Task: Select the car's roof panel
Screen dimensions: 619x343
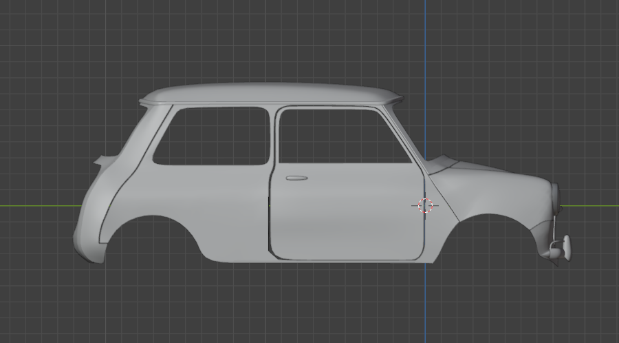Action: coord(271,94)
